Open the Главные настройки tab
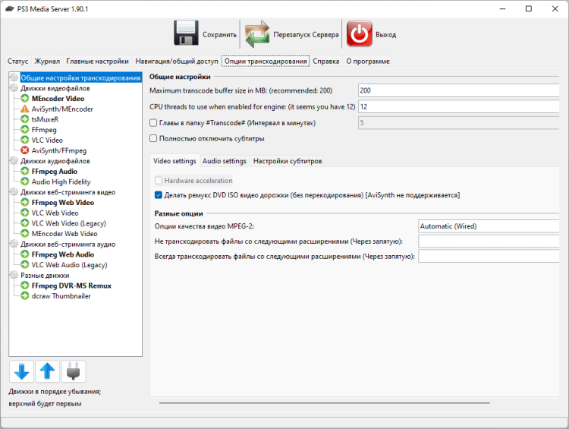Screen dimensions: 569x429 [x=97, y=61]
